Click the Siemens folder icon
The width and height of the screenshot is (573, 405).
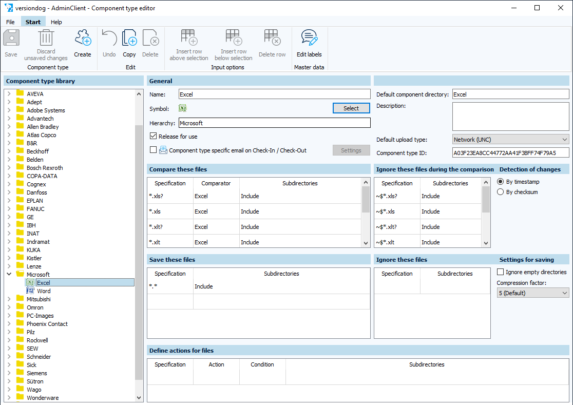point(20,373)
